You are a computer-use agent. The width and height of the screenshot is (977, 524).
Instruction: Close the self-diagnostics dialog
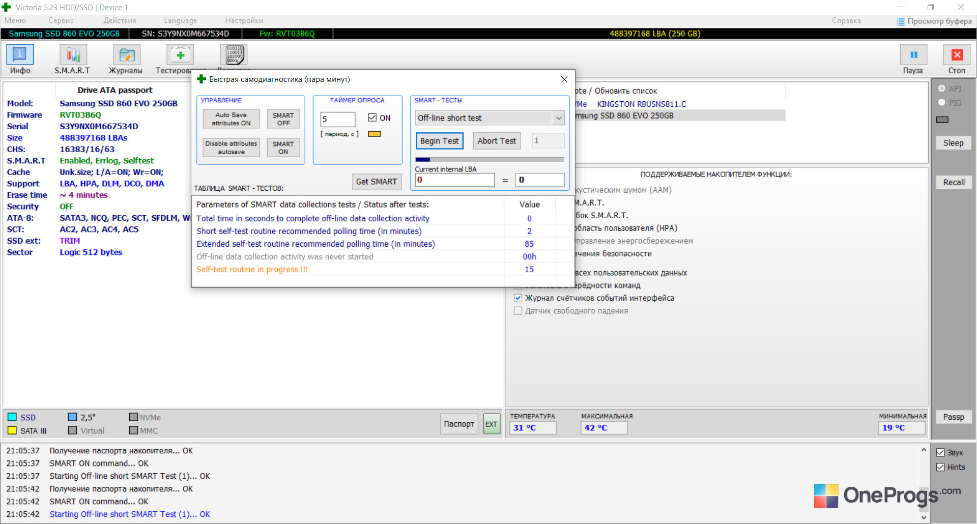(x=564, y=79)
